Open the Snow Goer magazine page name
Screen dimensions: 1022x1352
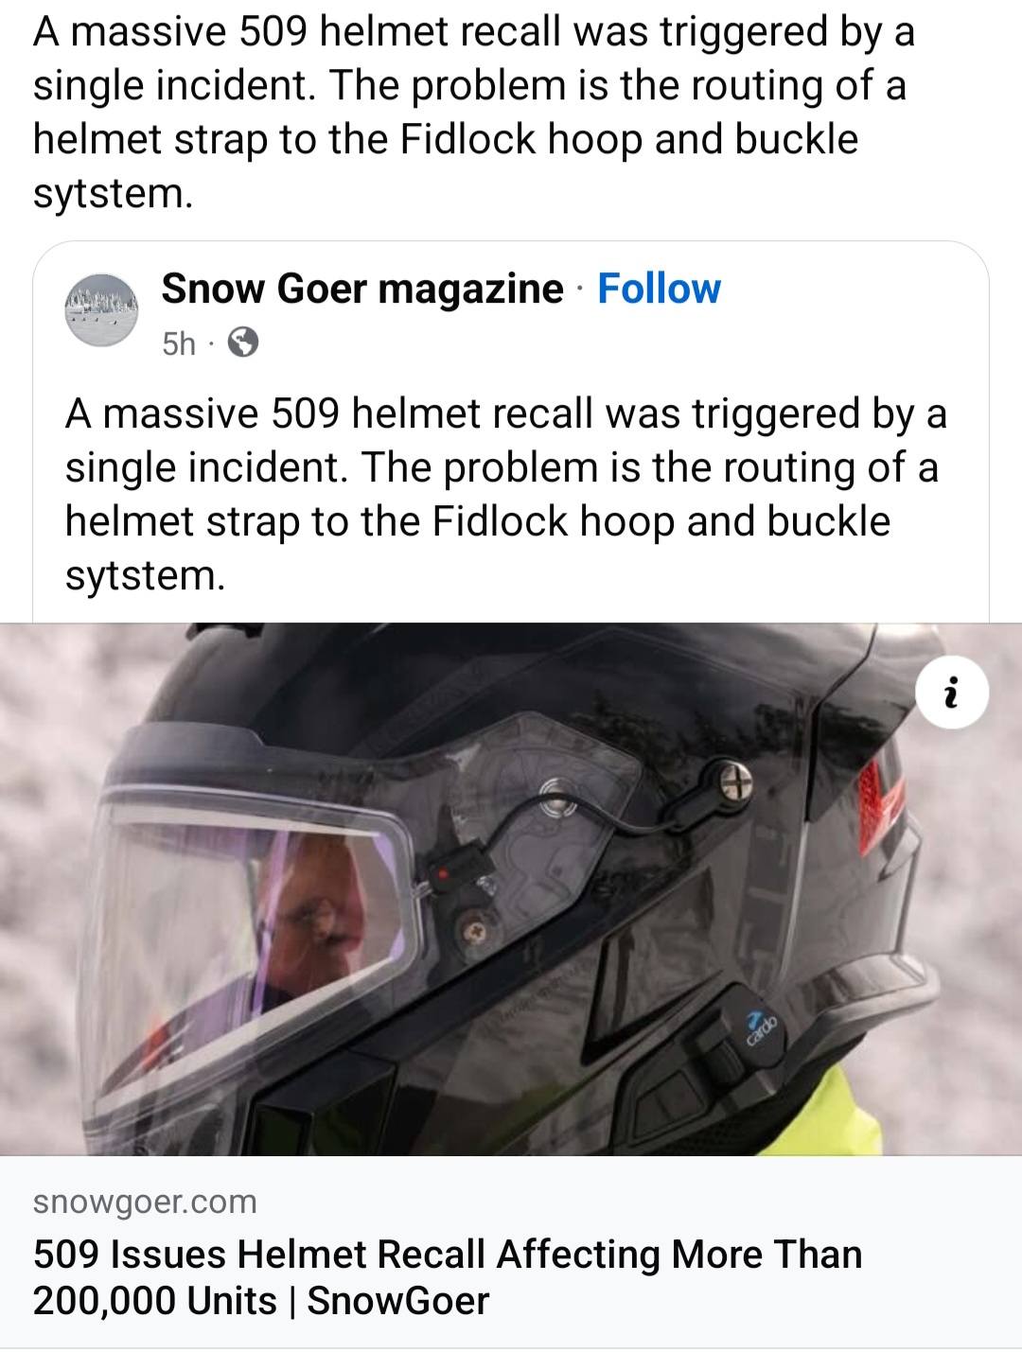pos(361,289)
